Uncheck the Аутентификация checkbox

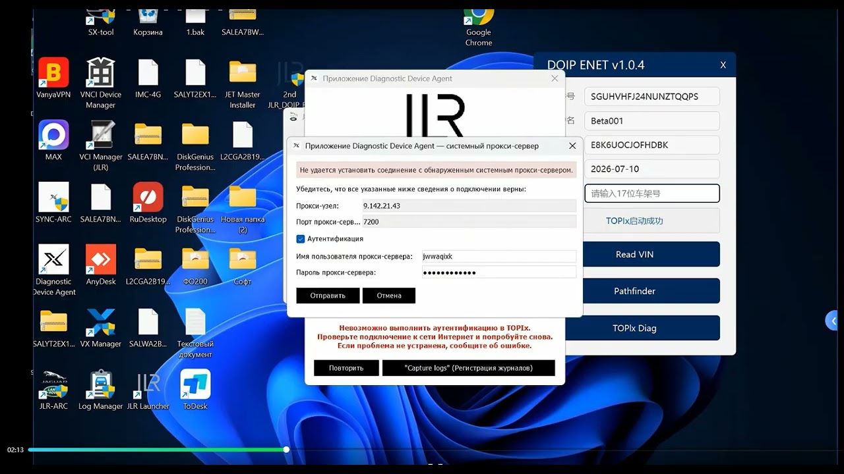point(301,239)
